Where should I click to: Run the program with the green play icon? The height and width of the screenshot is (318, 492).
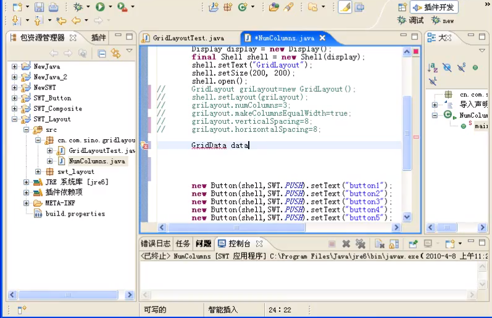tap(100, 7)
